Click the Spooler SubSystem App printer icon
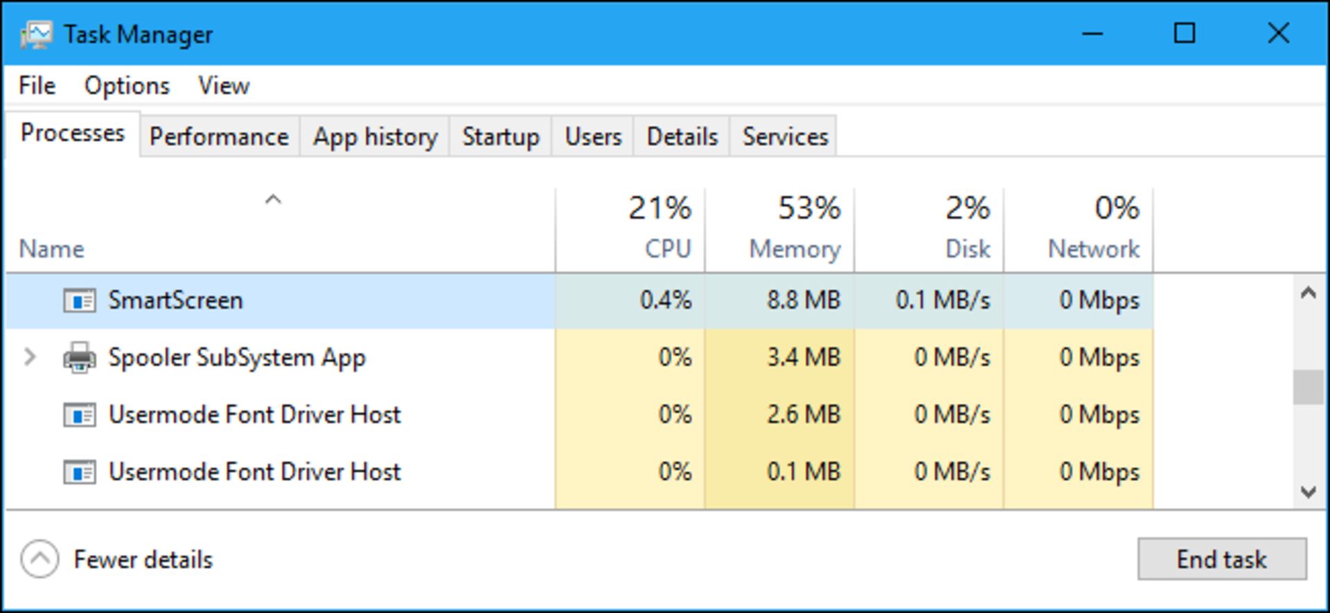Viewport: 1330px width, 613px height. coord(80,358)
